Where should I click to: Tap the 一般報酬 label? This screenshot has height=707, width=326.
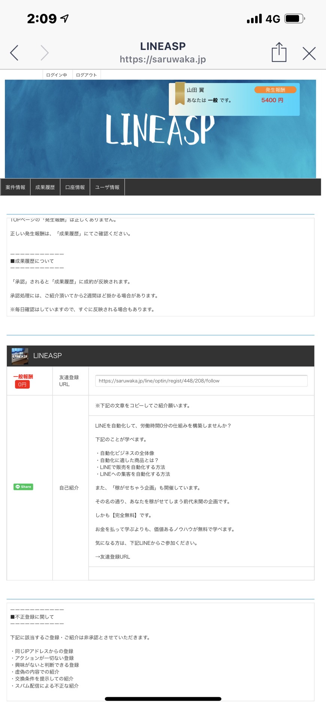(23, 377)
